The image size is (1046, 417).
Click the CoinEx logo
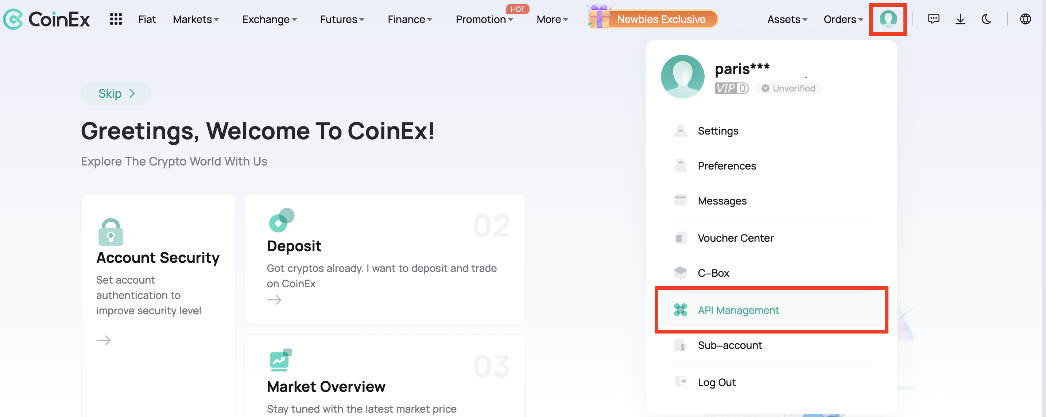[x=47, y=19]
